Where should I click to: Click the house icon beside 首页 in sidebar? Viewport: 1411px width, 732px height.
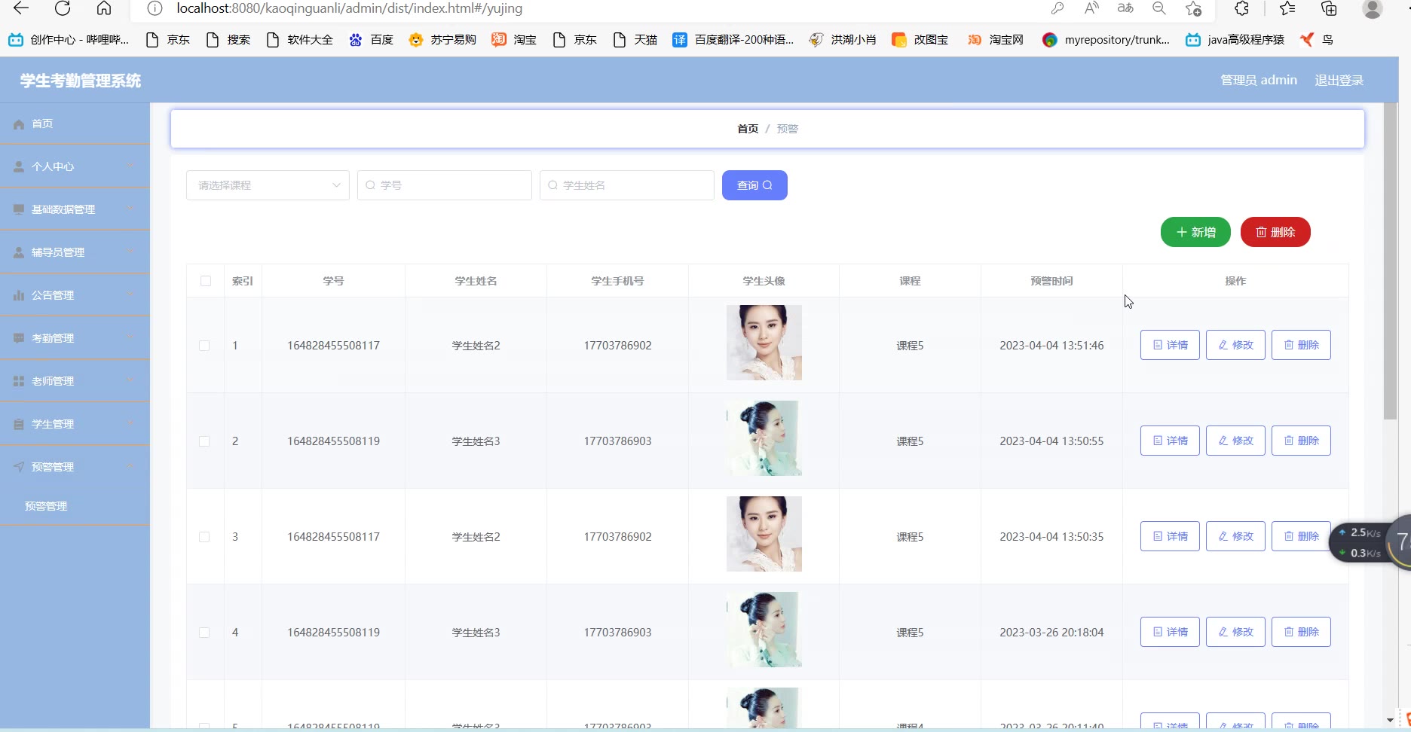(x=19, y=124)
